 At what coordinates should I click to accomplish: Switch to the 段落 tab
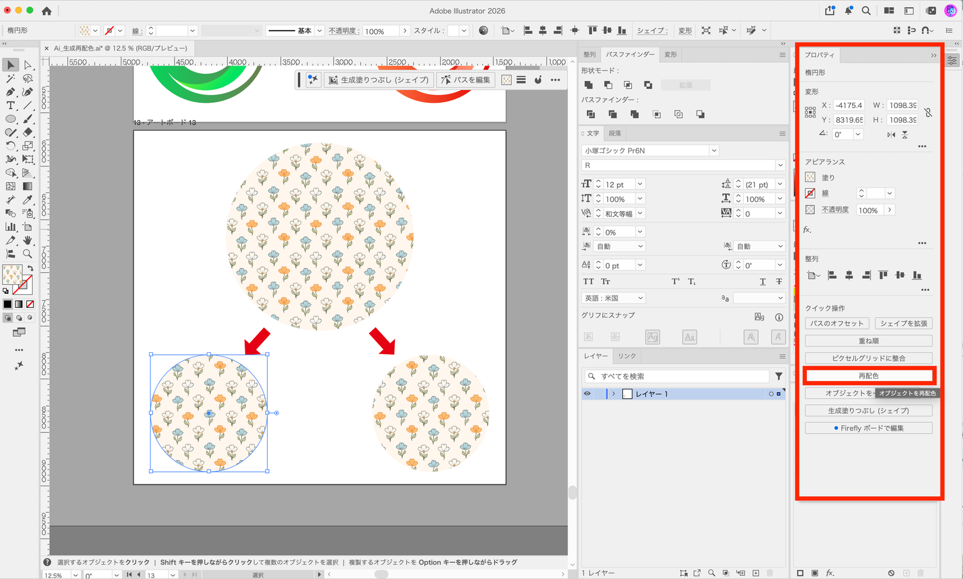pyautogui.click(x=615, y=133)
